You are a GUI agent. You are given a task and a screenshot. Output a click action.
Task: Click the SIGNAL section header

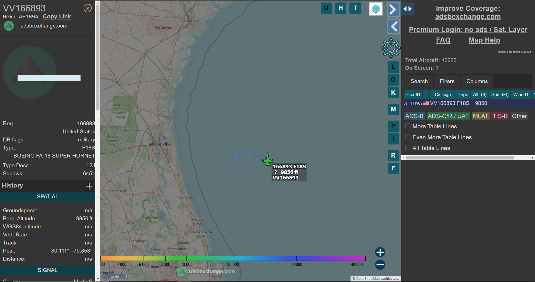[48, 270]
